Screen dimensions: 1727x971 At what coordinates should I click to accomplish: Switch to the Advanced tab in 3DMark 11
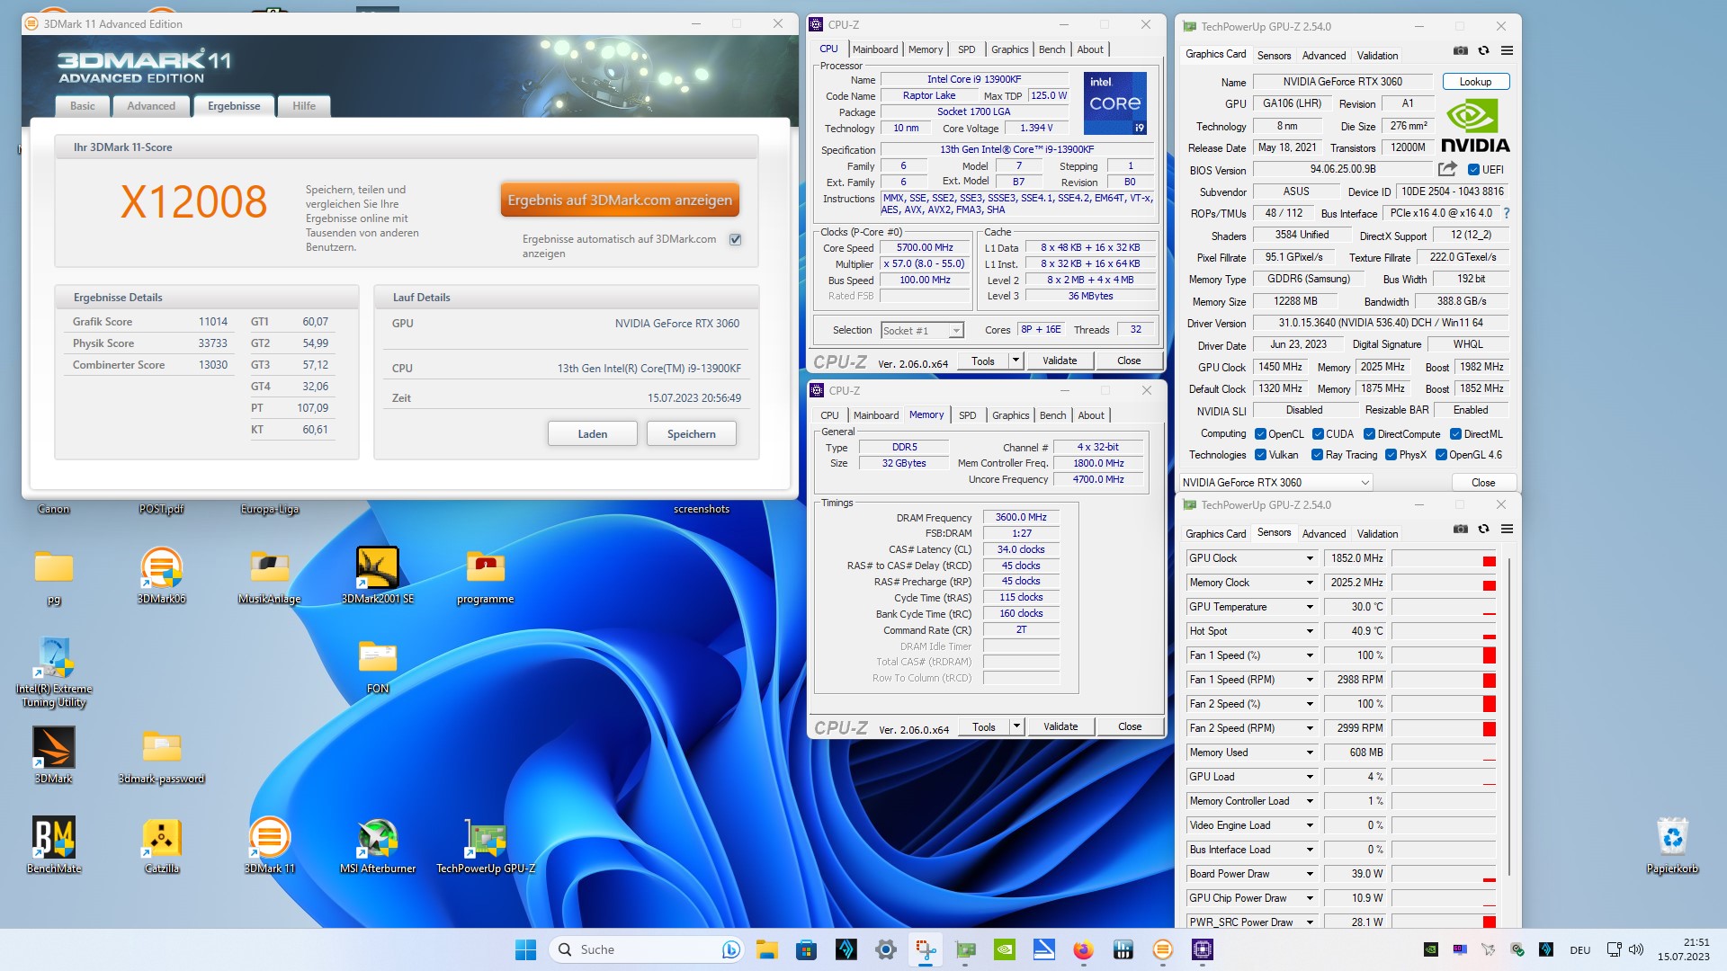point(151,106)
